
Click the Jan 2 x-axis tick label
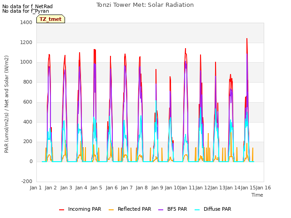tap(50, 188)
